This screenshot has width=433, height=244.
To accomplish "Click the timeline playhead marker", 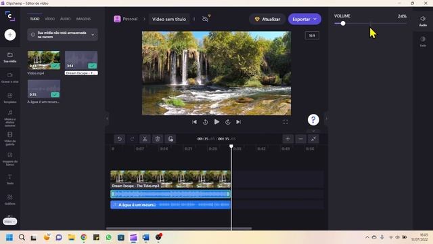I will point(231,146).
